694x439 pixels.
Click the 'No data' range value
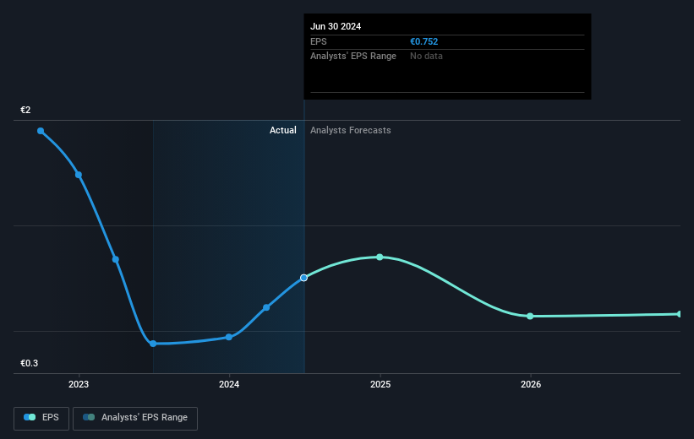[426, 57]
